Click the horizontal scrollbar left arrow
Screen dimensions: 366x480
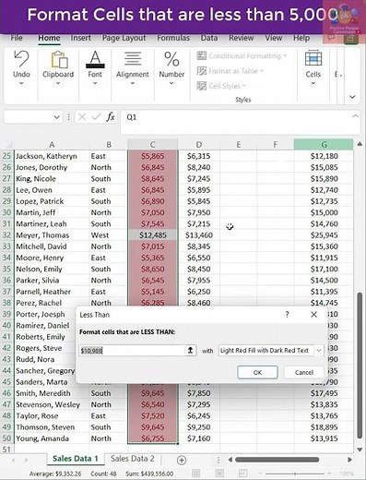coord(230,460)
